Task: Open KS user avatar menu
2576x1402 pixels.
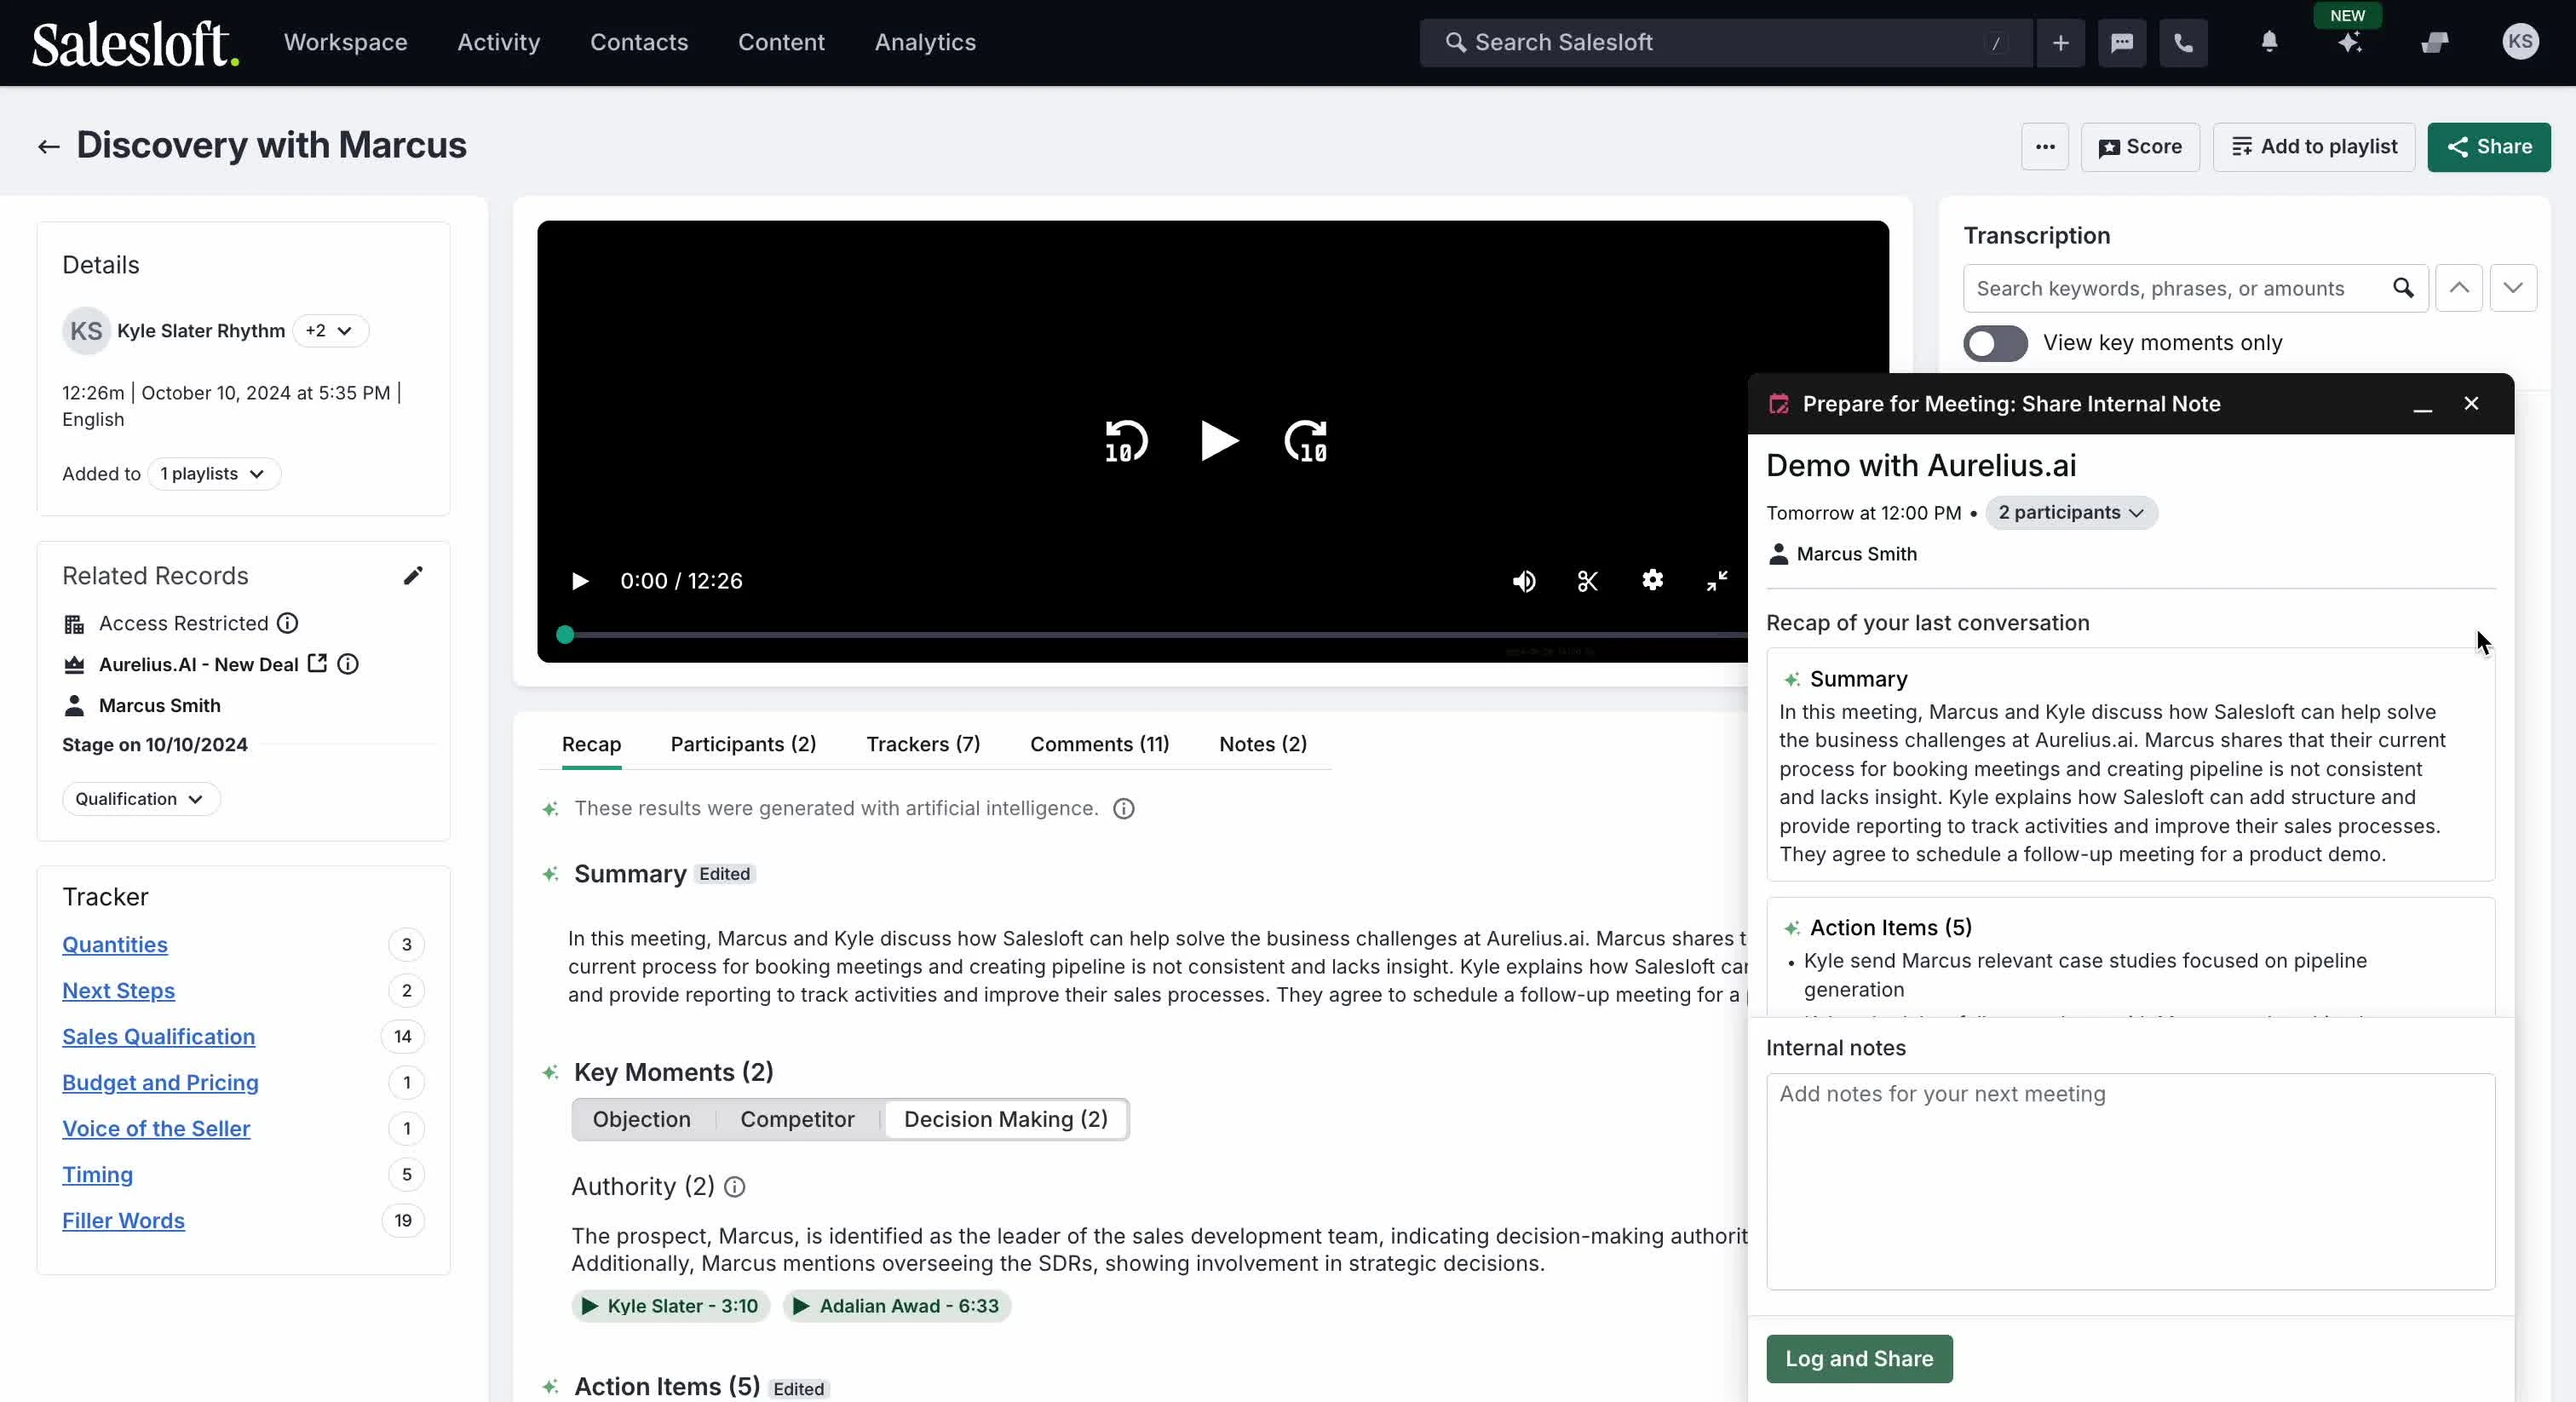Action: (x=2520, y=42)
